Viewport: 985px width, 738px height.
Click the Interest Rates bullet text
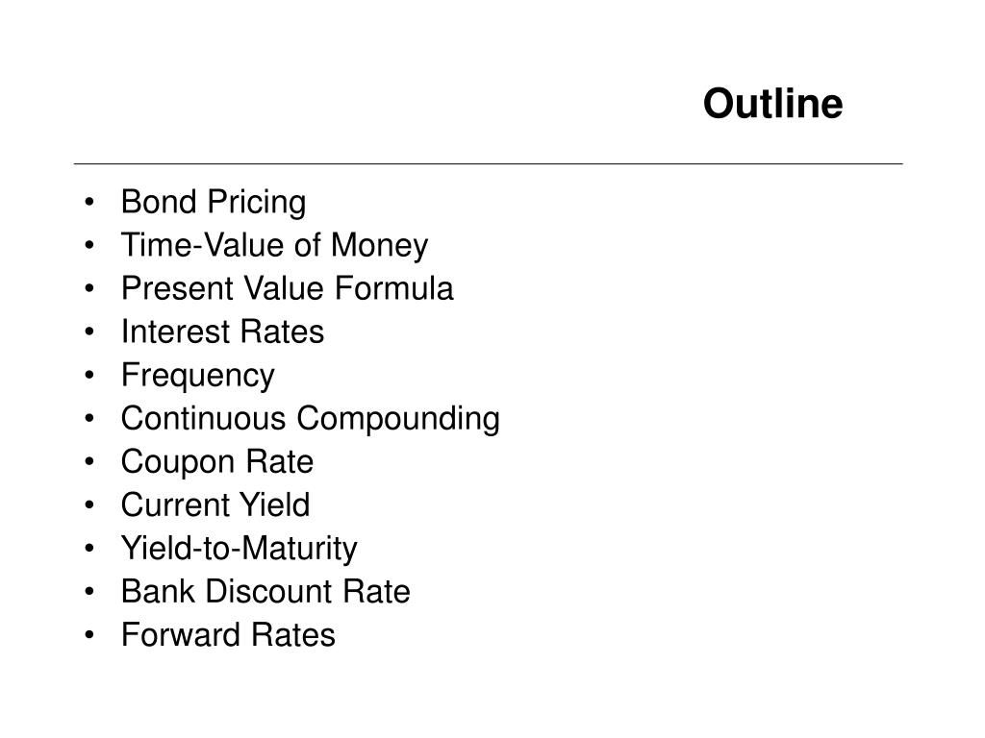[x=222, y=332]
